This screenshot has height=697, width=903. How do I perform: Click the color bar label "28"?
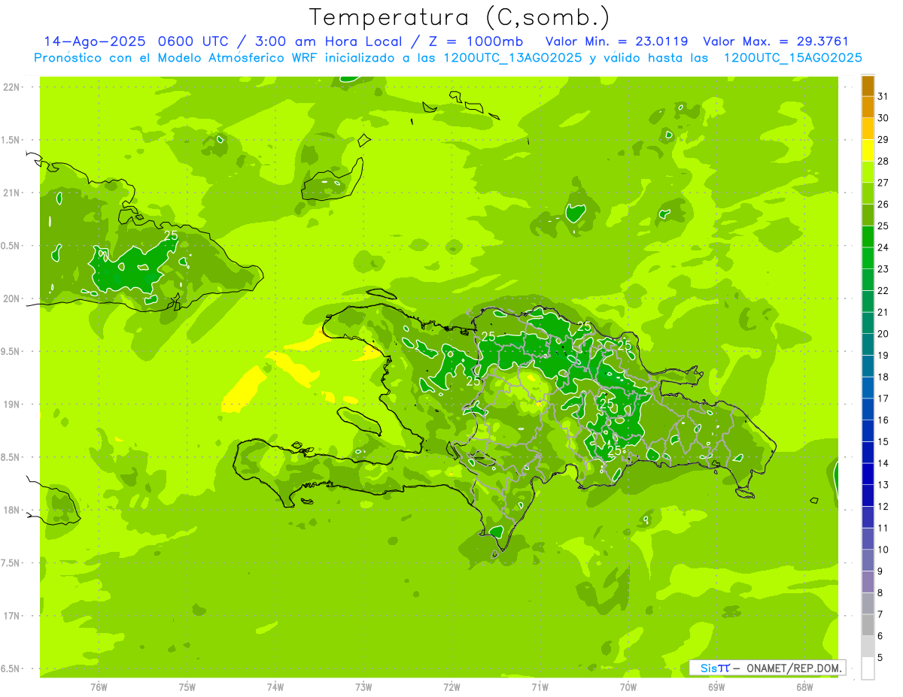pos(883,161)
